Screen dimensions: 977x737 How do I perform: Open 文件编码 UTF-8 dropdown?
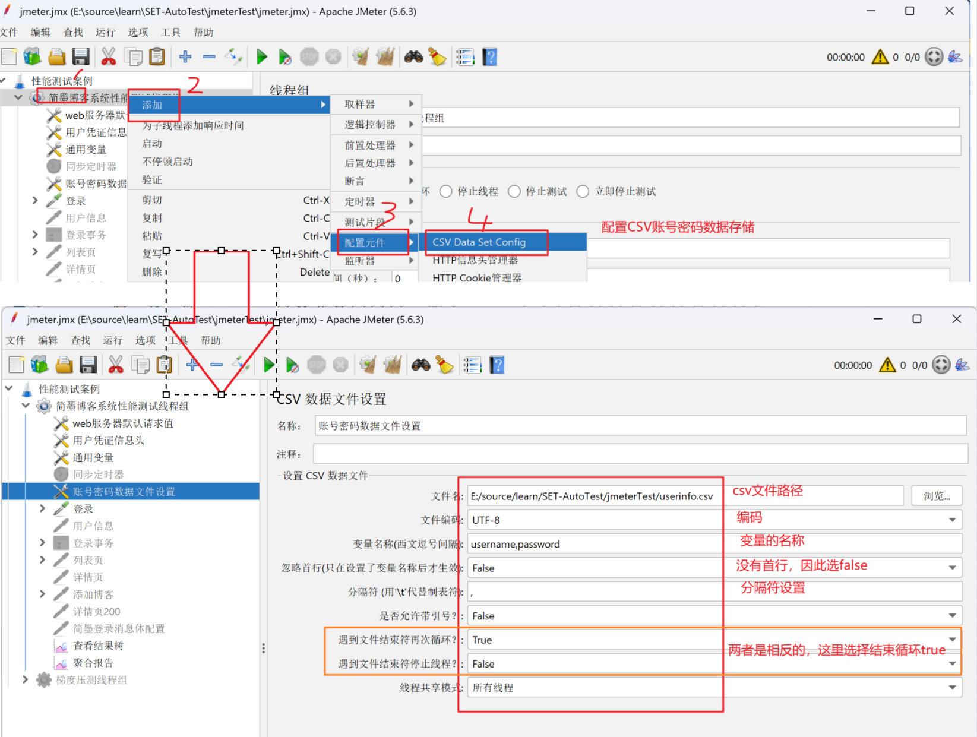click(x=953, y=520)
